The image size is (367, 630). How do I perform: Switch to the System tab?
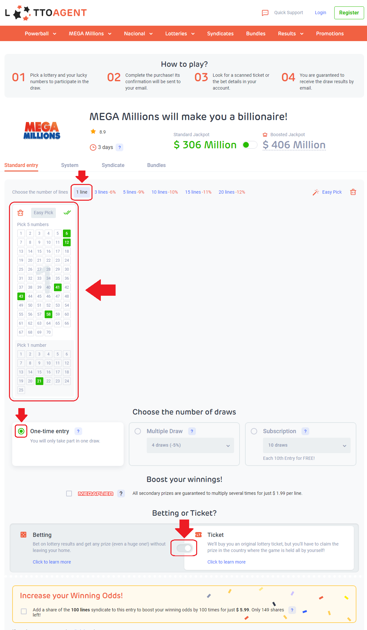[x=70, y=165]
